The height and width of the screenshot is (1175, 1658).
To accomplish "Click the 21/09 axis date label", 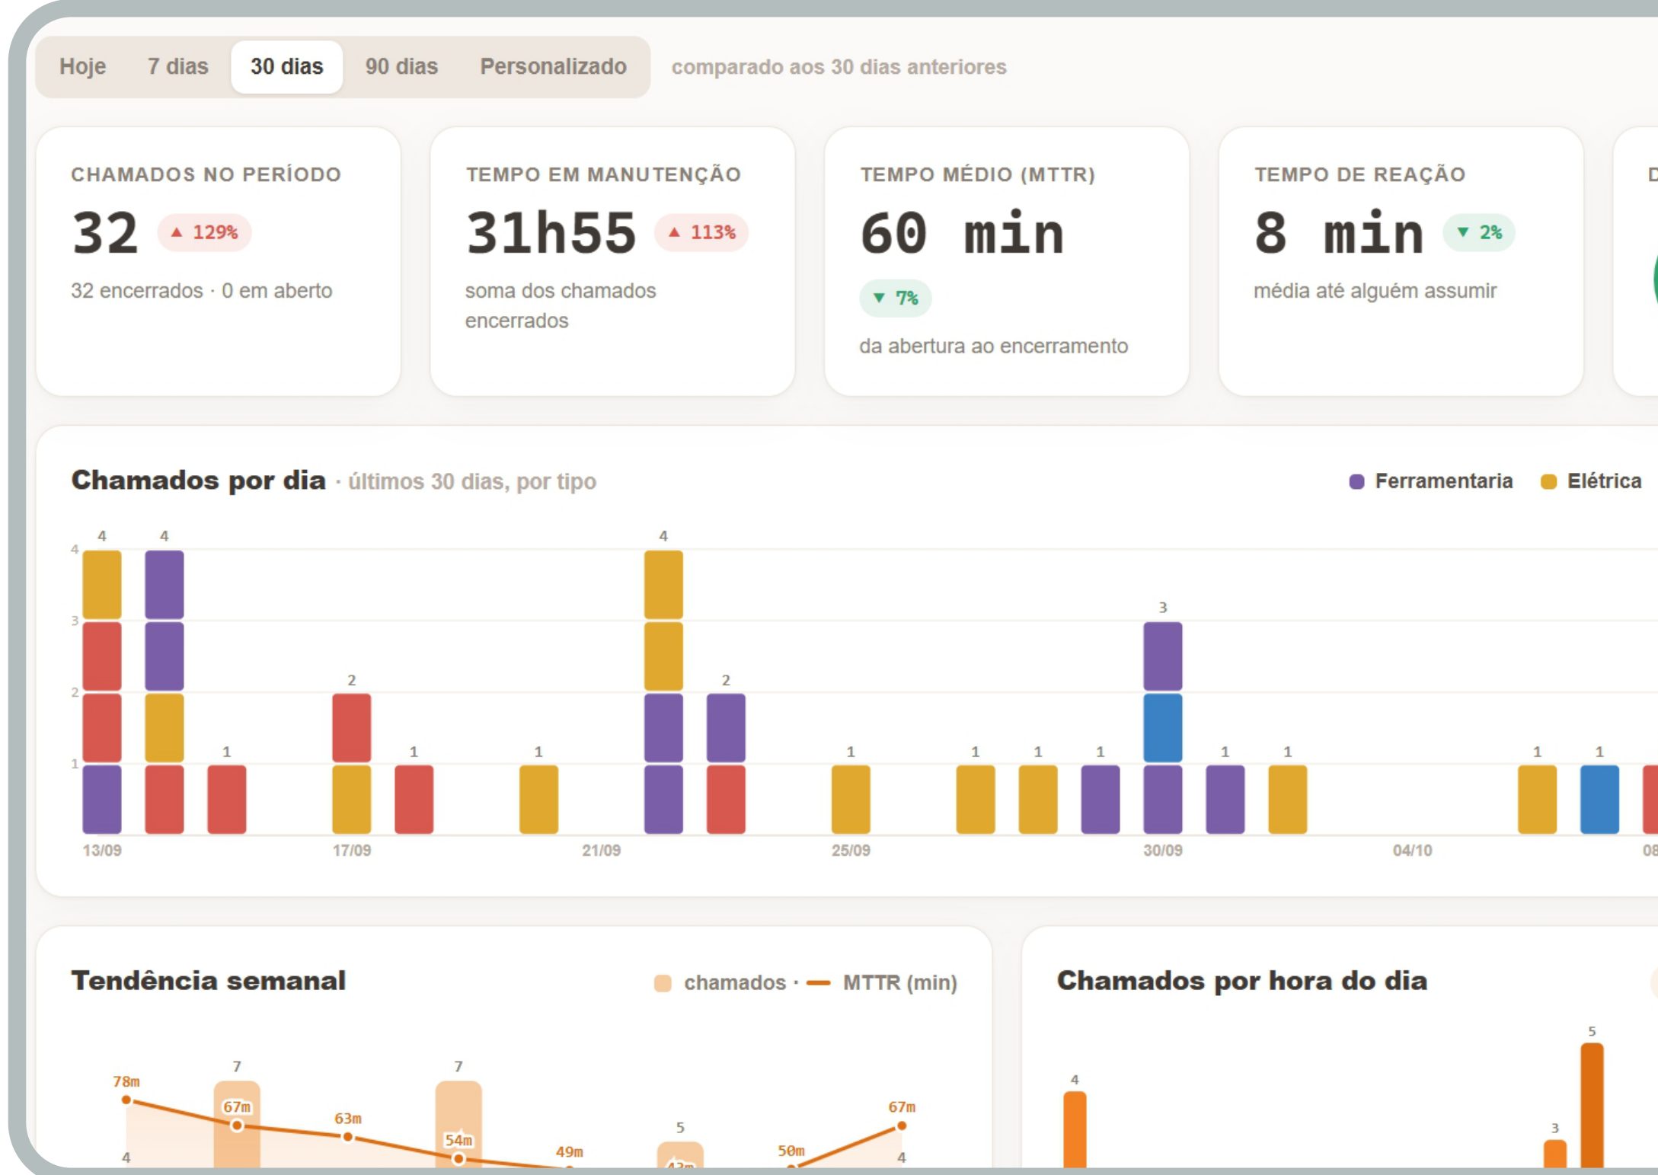I will click(x=601, y=851).
